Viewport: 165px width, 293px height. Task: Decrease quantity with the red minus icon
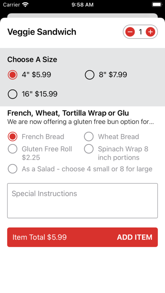[130, 32]
